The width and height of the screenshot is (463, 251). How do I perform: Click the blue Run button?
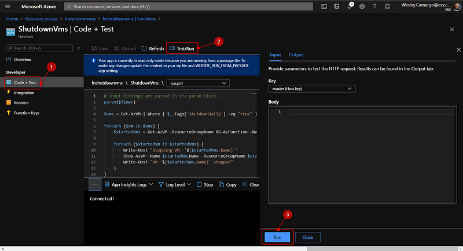pos(277,237)
